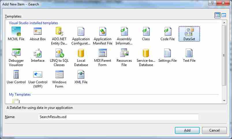The image size is (232, 139).
Task: Click the templates list scroll down arrow
Action: pyautogui.click(x=224, y=101)
